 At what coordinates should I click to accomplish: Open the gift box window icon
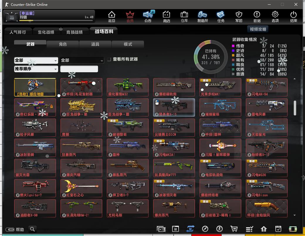coord(175,229)
